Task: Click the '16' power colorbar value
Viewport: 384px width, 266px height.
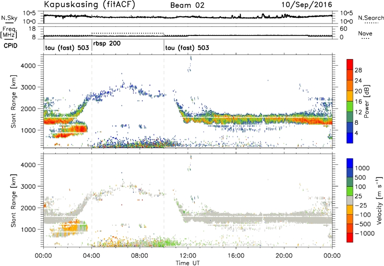Action: point(358,101)
